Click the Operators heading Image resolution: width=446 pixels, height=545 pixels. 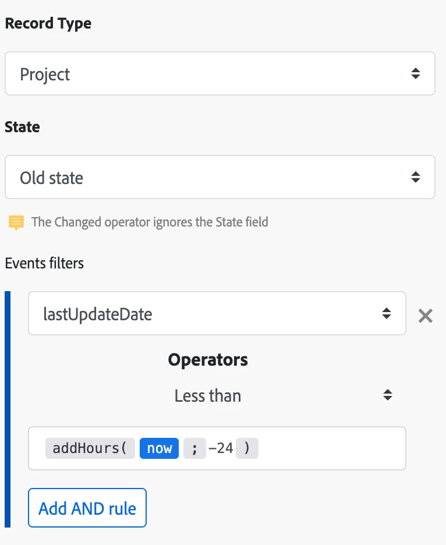(x=208, y=359)
